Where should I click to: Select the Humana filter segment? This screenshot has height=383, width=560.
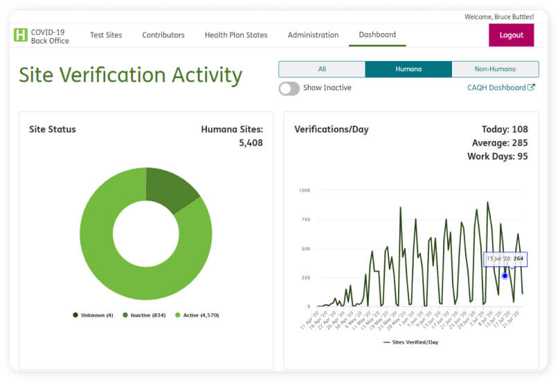pyautogui.click(x=408, y=69)
